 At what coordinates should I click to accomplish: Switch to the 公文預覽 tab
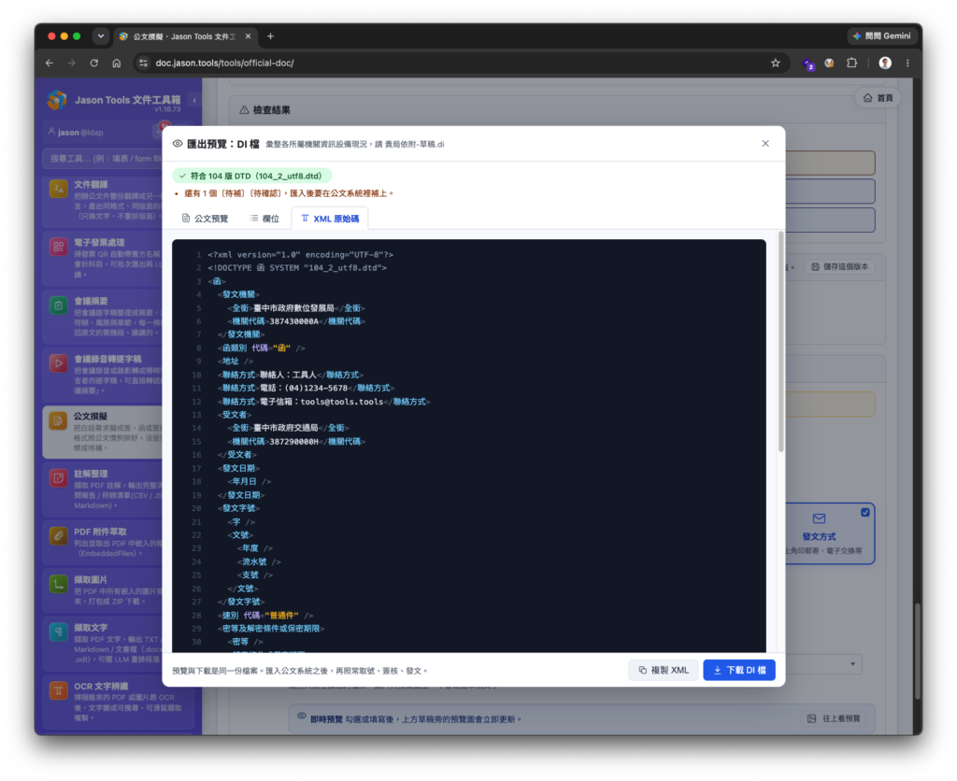[205, 219]
